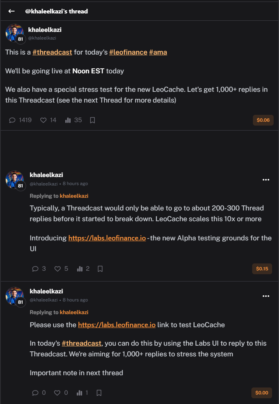The width and height of the screenshot is (279, 404).
Task: Reply via comment icon showing 3
Action: click(35, 269)
